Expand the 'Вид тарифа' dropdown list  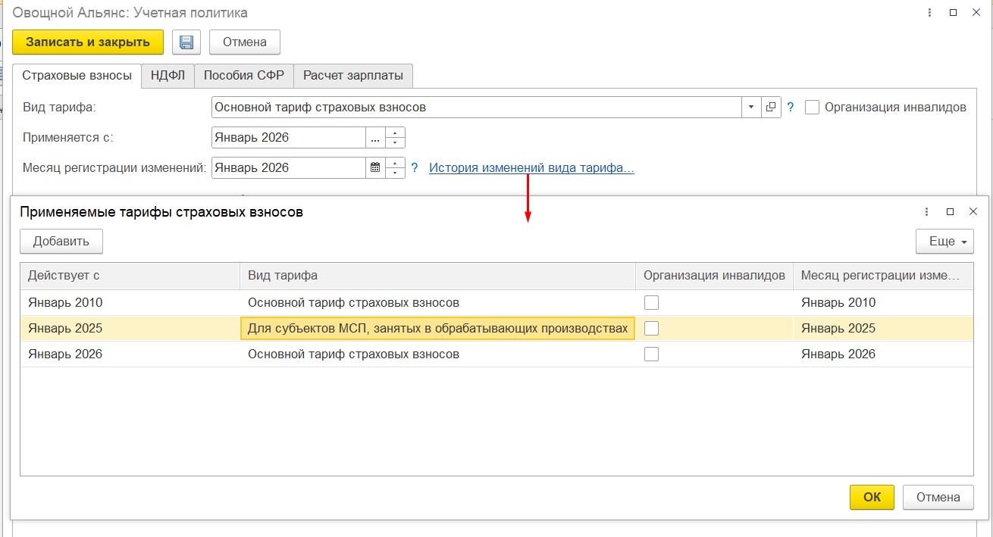(750, 108)
